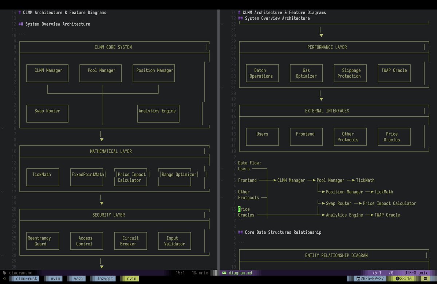The image size is (437, 284).
Task: Switch to the yazi tmux window
Action: pyautogui.click(x=77, y=279)
